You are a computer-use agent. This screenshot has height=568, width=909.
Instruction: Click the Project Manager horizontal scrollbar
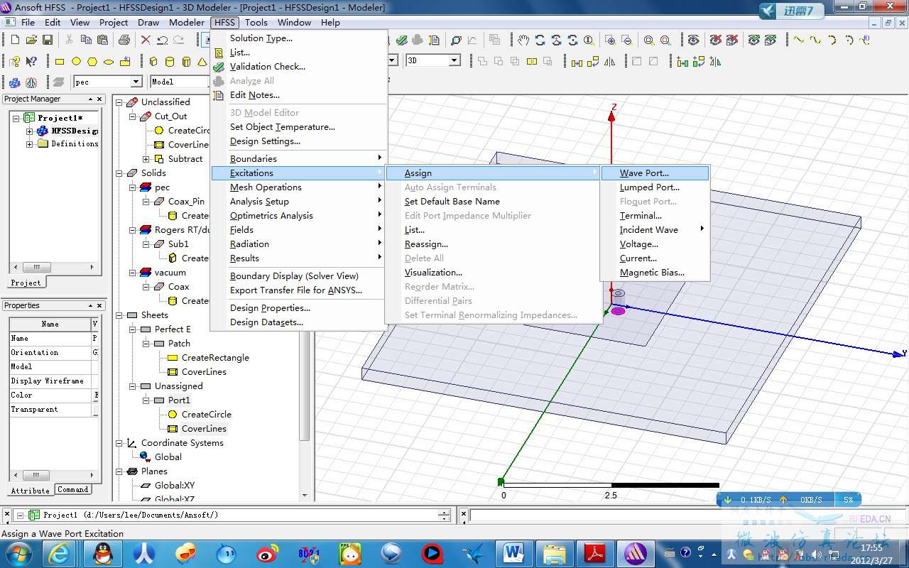point(54,268)
